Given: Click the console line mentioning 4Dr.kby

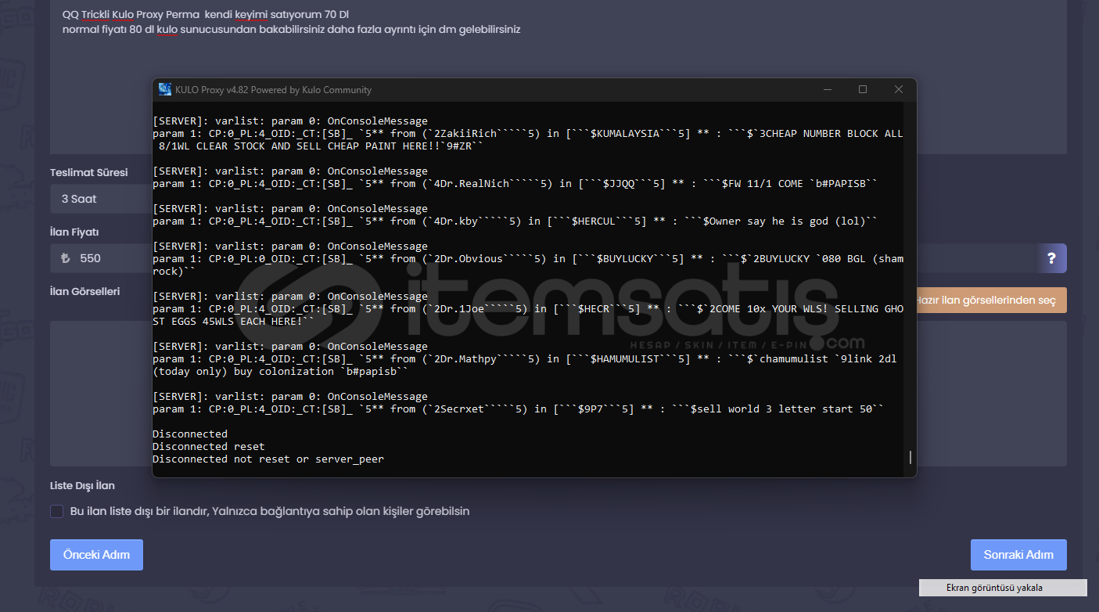Looking at the screenshot, I should pos(515,221).
